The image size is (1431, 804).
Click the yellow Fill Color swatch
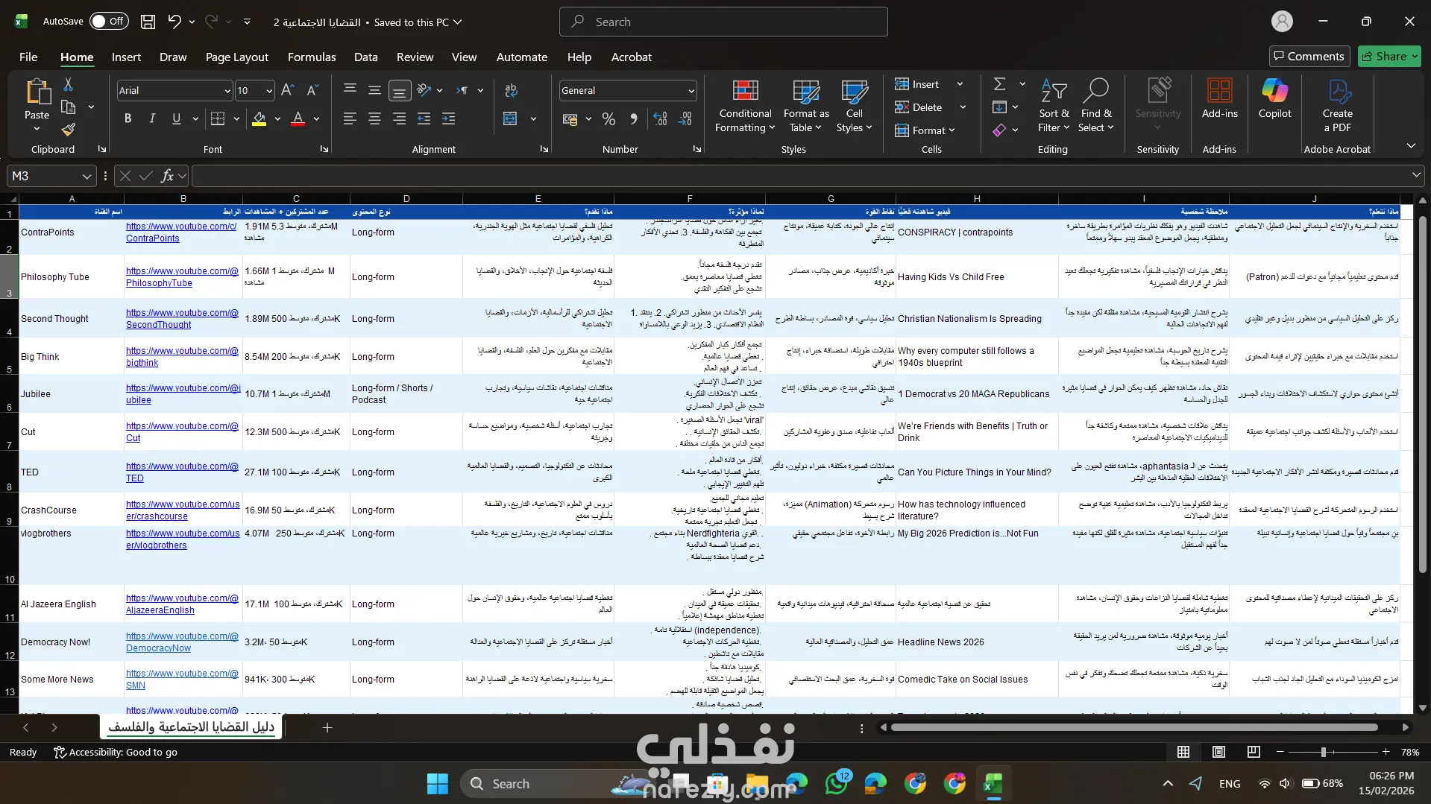(259, 118)
